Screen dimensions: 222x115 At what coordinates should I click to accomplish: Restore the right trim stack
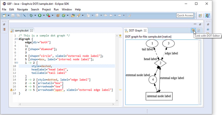208,24
